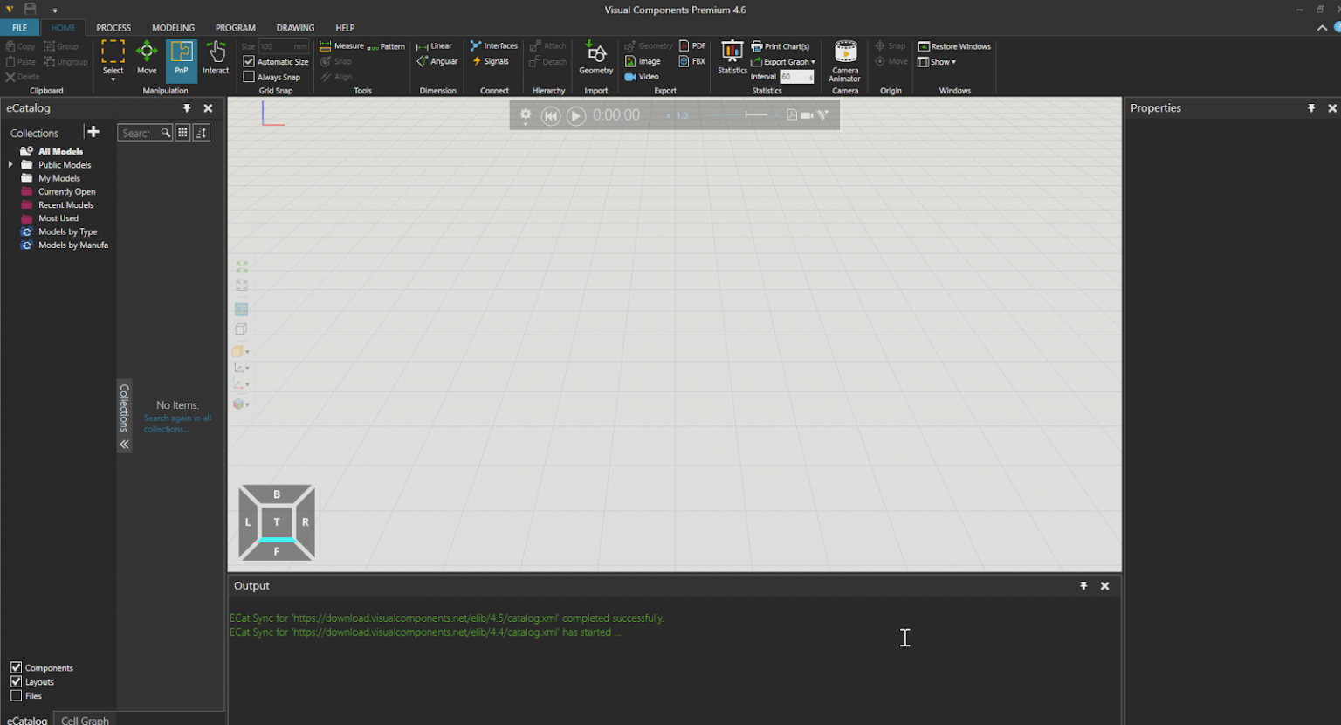Open the Show dropdown in Windows group
Screen dimensions: 1341x725
938,61
